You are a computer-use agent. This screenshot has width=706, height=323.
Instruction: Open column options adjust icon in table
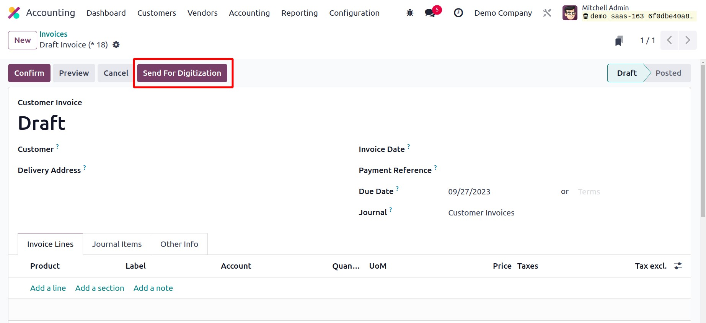tap(678, 266)
